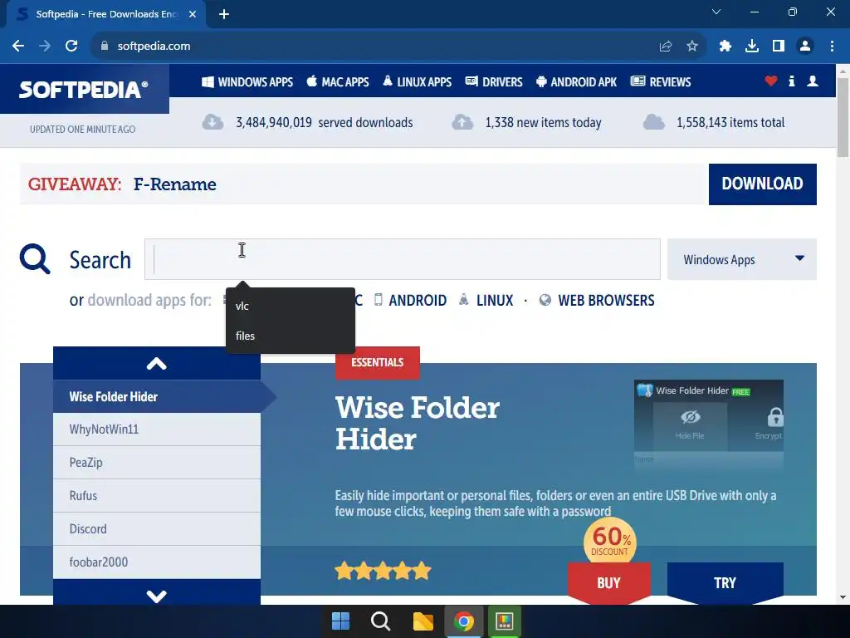Image resolution: width=850 pixels, height=638 pixels.
Task: Click the down chevron in essentials list
Action: (x=157, y=596)
